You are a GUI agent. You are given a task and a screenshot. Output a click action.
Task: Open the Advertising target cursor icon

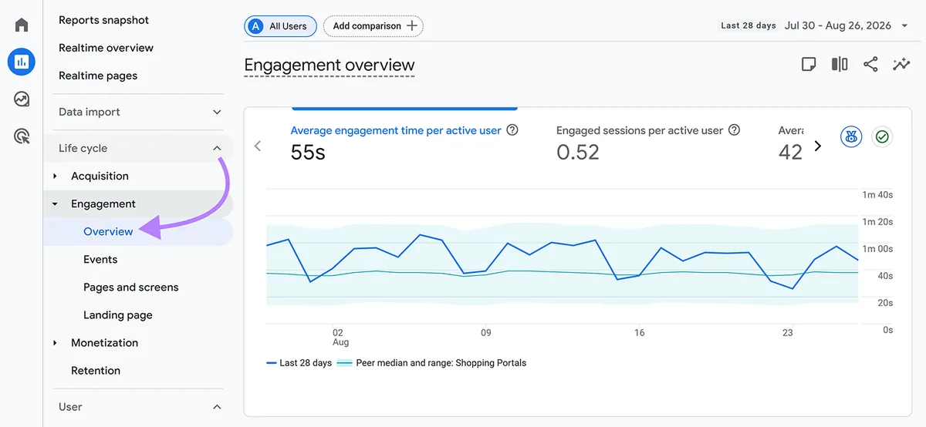pyautogui.click(x=22, y=137)
